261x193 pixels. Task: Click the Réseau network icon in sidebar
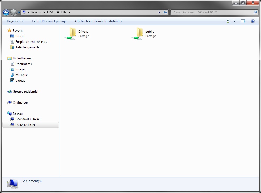(x=9, y=114)
